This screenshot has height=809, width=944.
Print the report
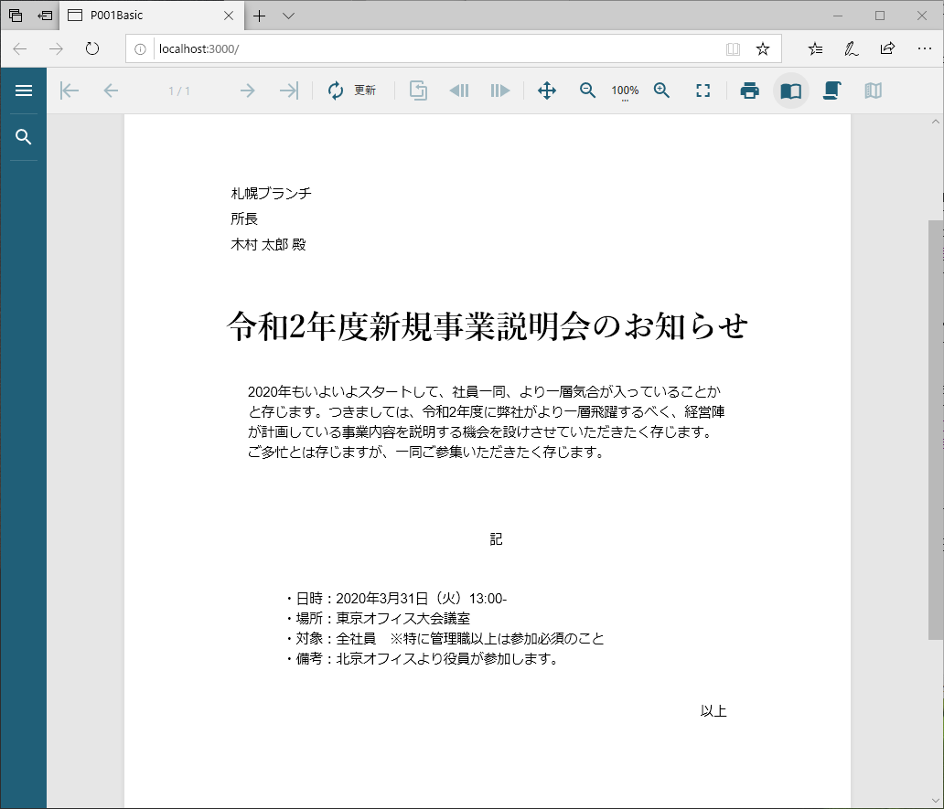pos(749,90)
